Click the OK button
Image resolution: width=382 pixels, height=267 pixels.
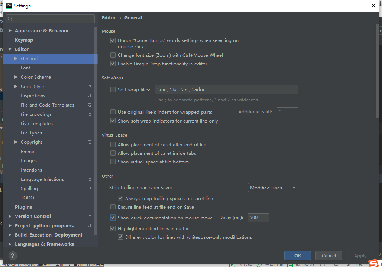click(x=298, y=255)
